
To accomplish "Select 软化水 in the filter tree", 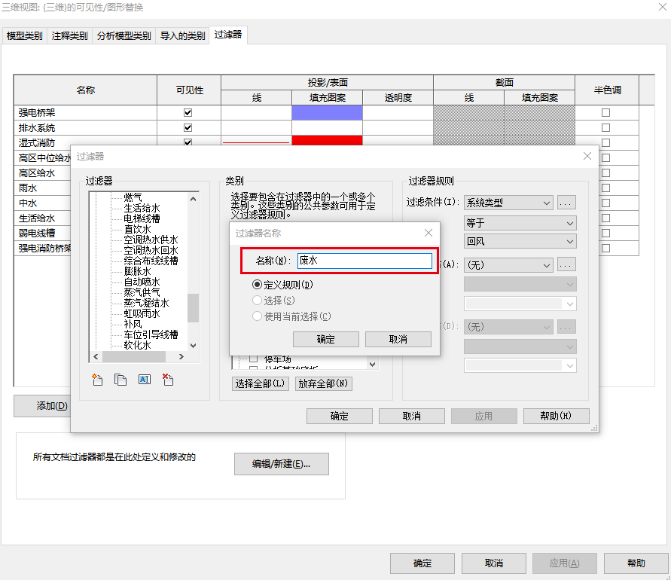I will point(137,346).
